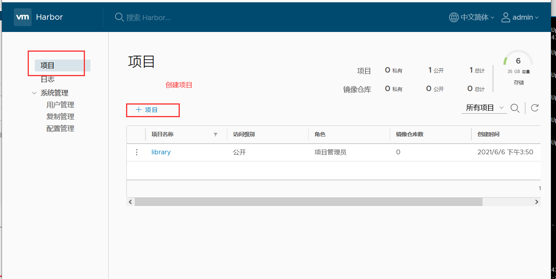
Task: Refresh the project list
Action: pyautogui.click(x=535, y=108)
